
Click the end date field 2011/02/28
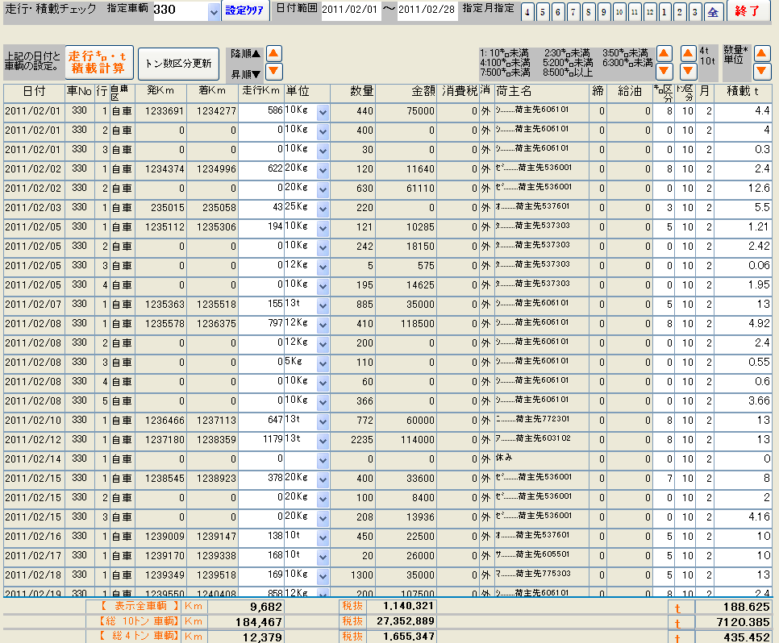pyautogui.click(x=427, y=11)
